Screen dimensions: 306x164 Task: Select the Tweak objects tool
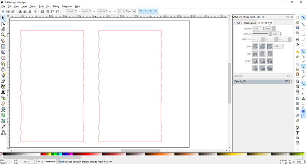pos(3,29)
